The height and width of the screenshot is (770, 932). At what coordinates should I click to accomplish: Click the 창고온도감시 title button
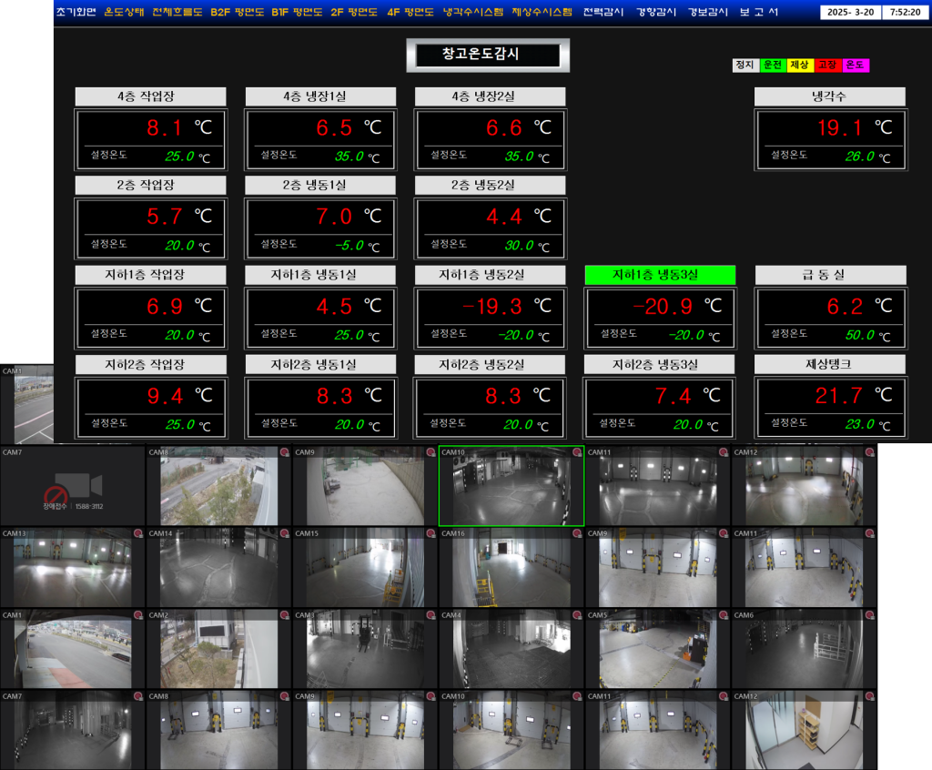pyautogui.click(x=487, y=55)
